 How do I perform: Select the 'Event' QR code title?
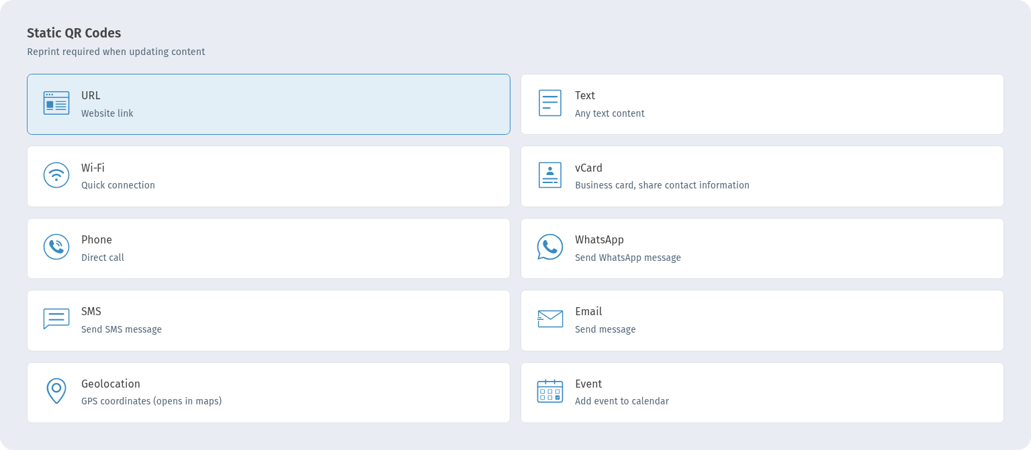(588, 384)
